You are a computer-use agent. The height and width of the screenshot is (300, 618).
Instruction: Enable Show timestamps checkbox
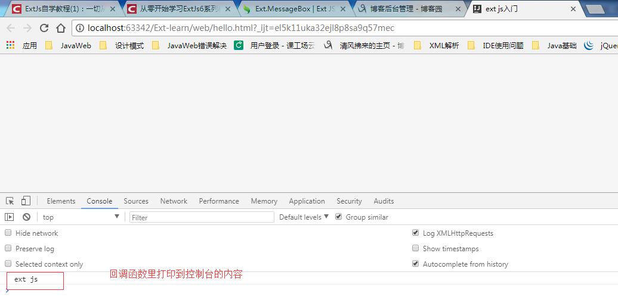[x=415, y=248]
